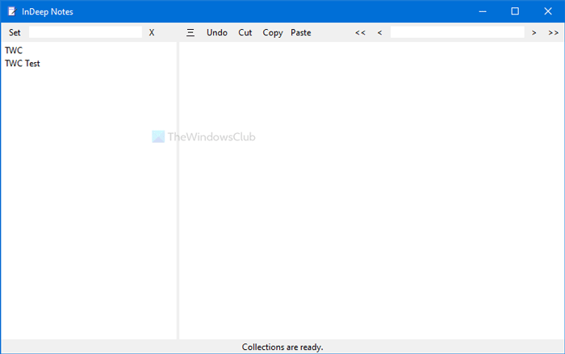Minimize the InDeep Notes window

pos(483,11)
